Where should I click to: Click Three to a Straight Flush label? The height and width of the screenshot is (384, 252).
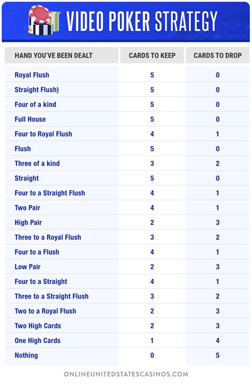(x=52, y=296)
